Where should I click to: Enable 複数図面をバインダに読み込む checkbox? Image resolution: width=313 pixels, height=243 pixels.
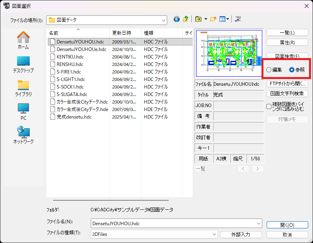click(269, 106)
